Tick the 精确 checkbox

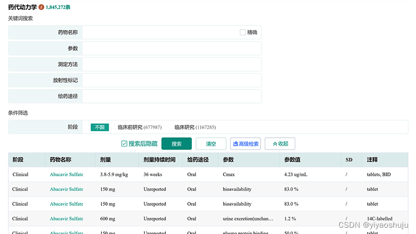[x=242, y=32]
